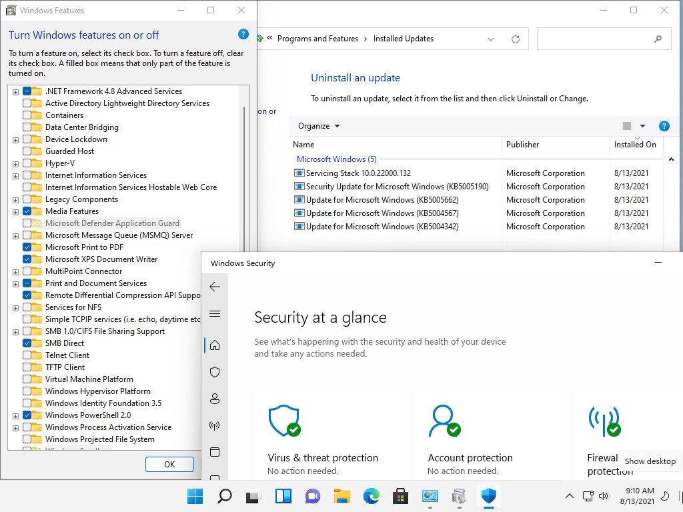Open view options dropdown arrow
This screenshot has width=683, height=512.
pyautogui.click(x=642, y=126)
